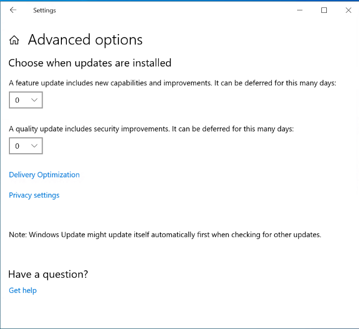
Task: Minimize the Settings window
Action: tap(300, 10)
